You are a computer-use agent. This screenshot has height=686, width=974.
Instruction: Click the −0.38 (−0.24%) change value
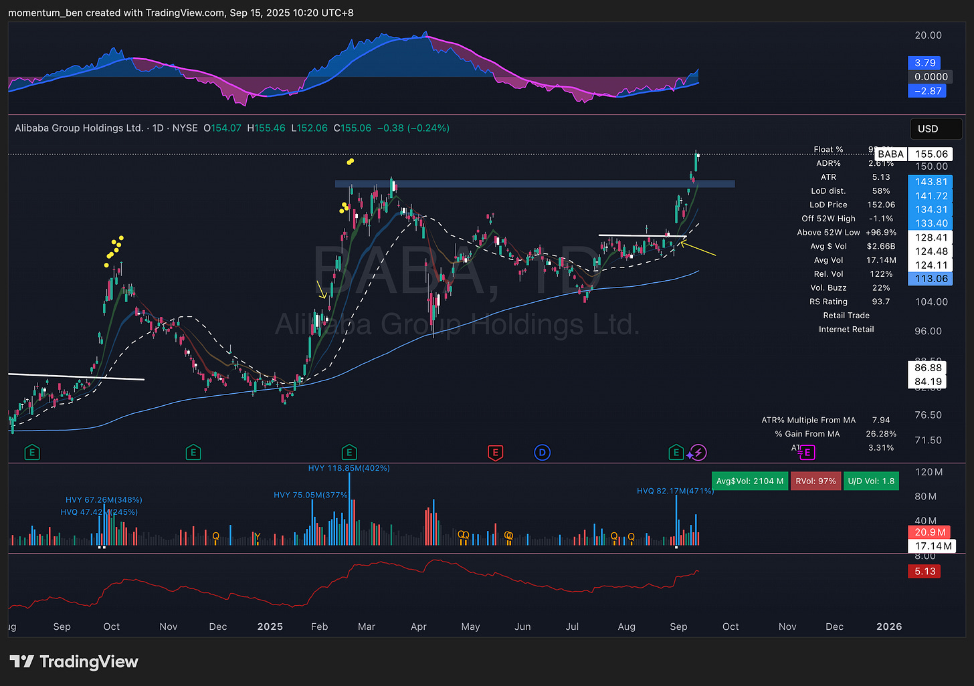413,128
